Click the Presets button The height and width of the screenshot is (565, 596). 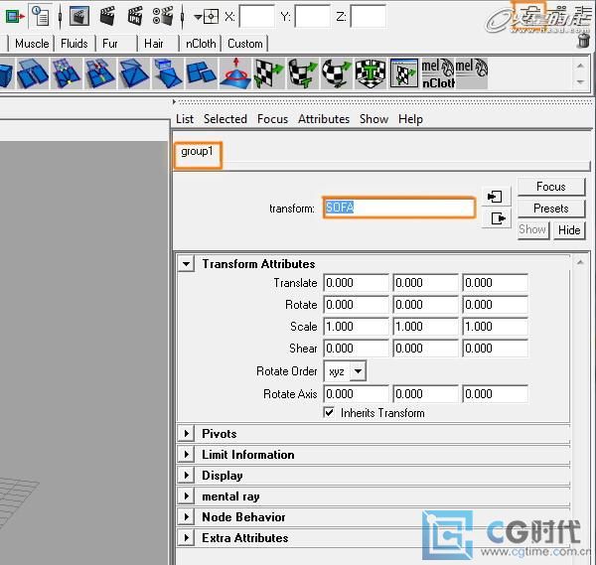550,209
